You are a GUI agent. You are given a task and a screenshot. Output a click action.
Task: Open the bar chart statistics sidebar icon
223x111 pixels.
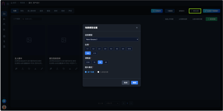[4, 29]
